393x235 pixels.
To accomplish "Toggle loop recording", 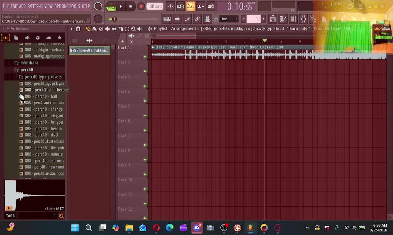I will point(211,6).
